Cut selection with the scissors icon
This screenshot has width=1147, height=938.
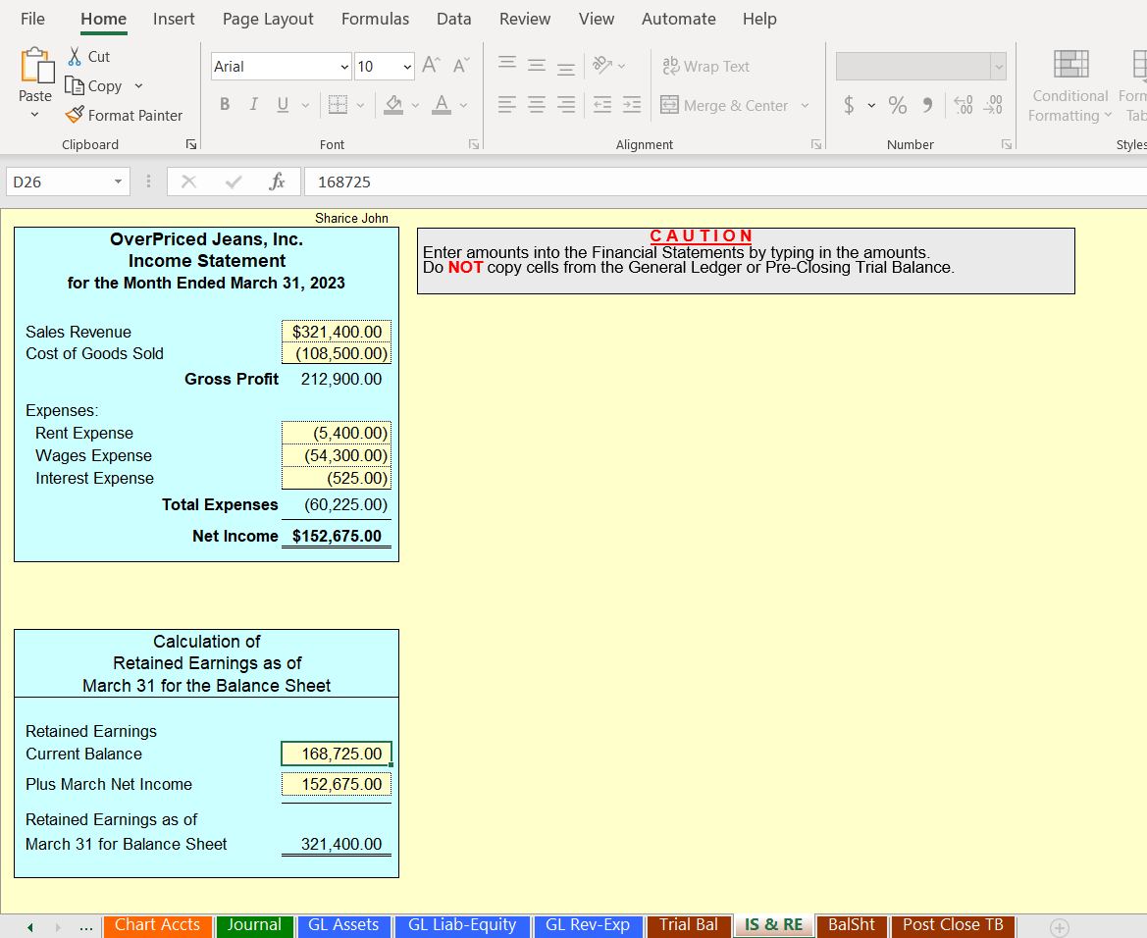[x=75, y=56]
